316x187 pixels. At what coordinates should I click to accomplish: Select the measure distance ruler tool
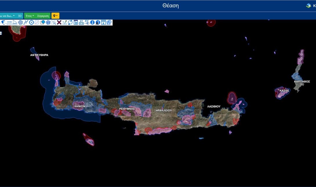click(x=9, y=22)
